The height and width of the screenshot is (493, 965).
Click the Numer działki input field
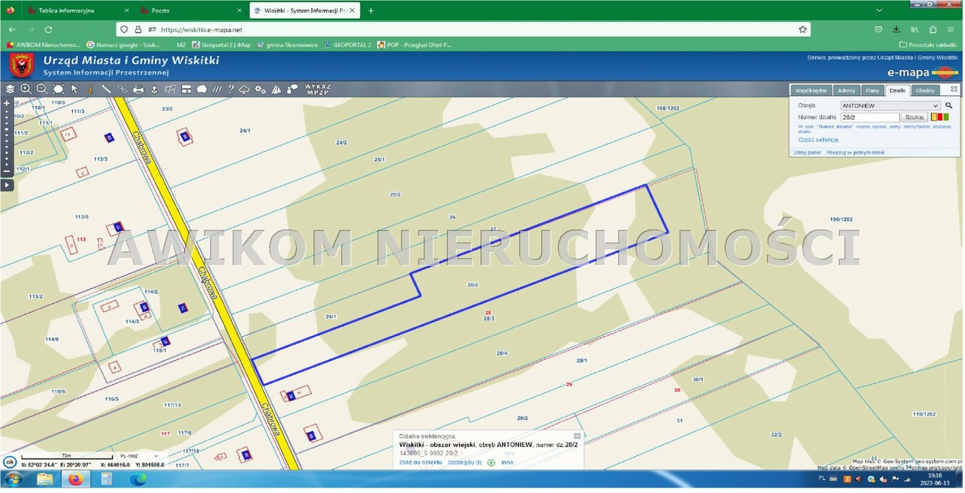click(x=869, y=118)
